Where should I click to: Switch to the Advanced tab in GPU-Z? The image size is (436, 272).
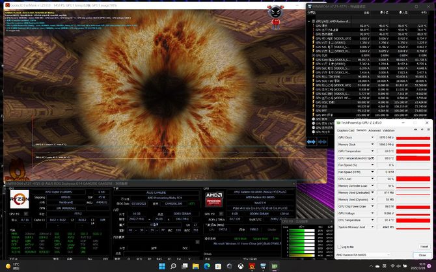coord(374,130)
